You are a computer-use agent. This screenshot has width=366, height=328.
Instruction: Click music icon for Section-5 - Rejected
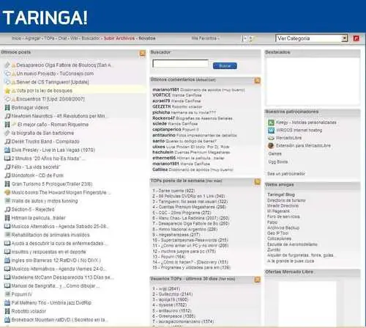click(7, 209)
